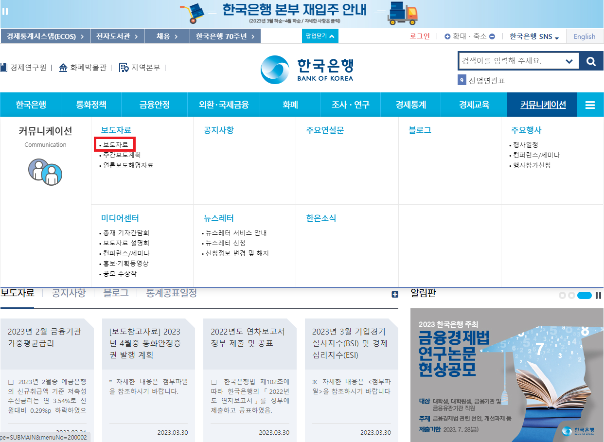Viewport: 604px width, 442px height.
Task: Open 통화정책 main menu
Action: tap(91, 105)
